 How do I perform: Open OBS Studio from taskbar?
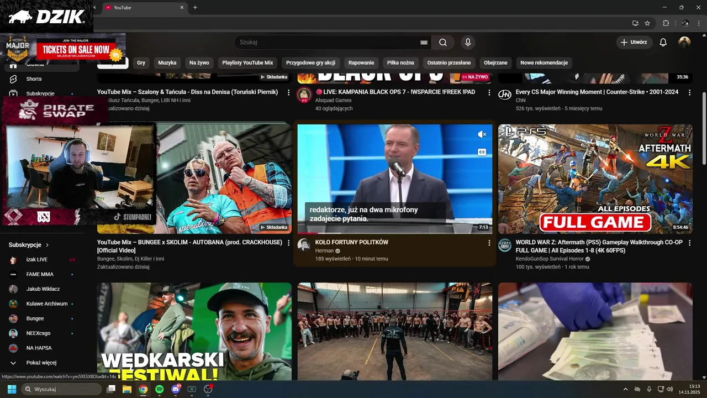pos(208,389)
